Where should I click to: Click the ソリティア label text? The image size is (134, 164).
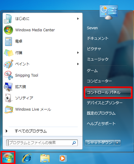click(x=24, y=98)
